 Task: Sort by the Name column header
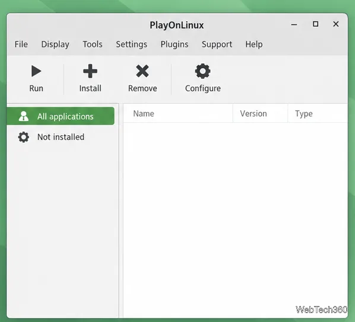pyautogui.click(x=178, y=113)
